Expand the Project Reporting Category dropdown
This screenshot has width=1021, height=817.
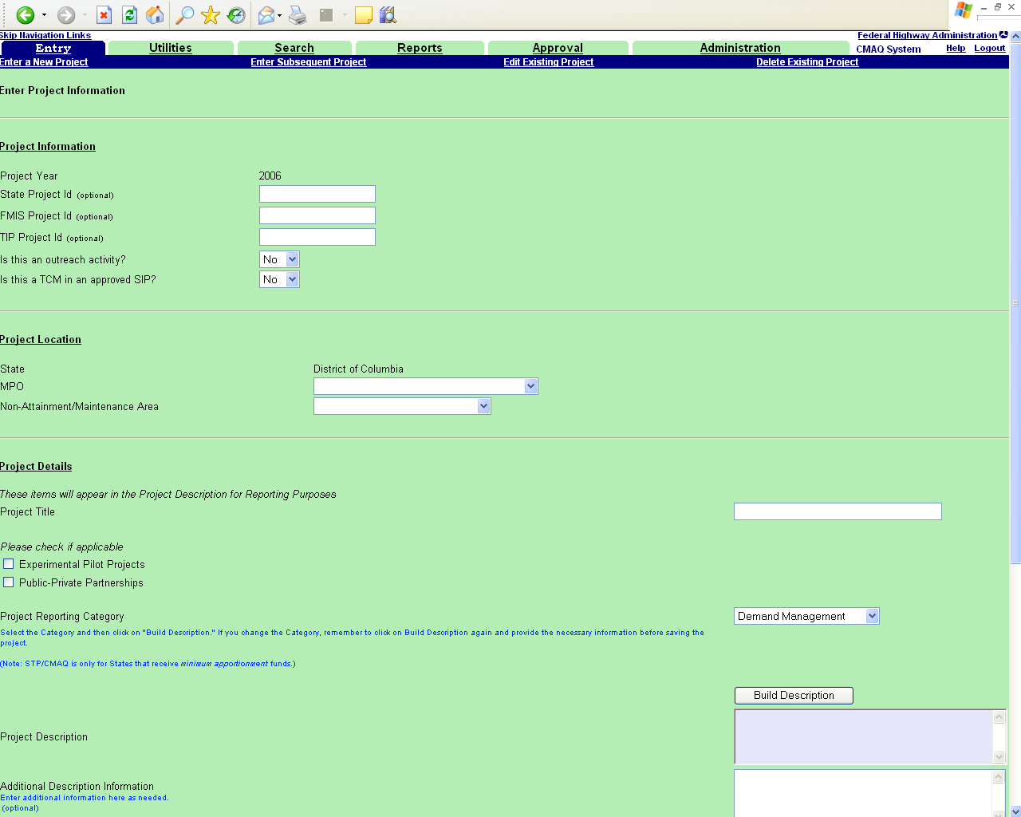pyautogui.click(x=806, y=616)
